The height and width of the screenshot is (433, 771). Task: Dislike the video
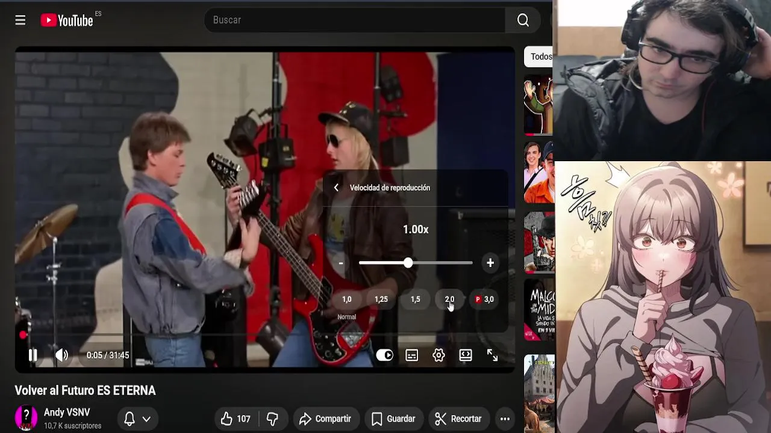click(x=273, y=419)
